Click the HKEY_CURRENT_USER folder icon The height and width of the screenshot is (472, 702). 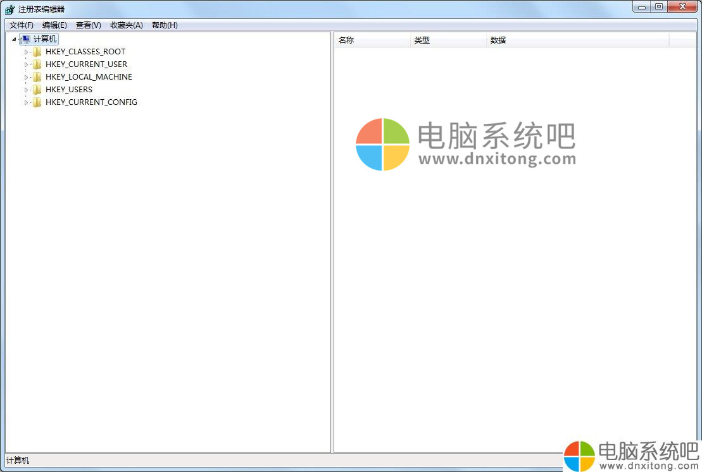click(37, 64)
